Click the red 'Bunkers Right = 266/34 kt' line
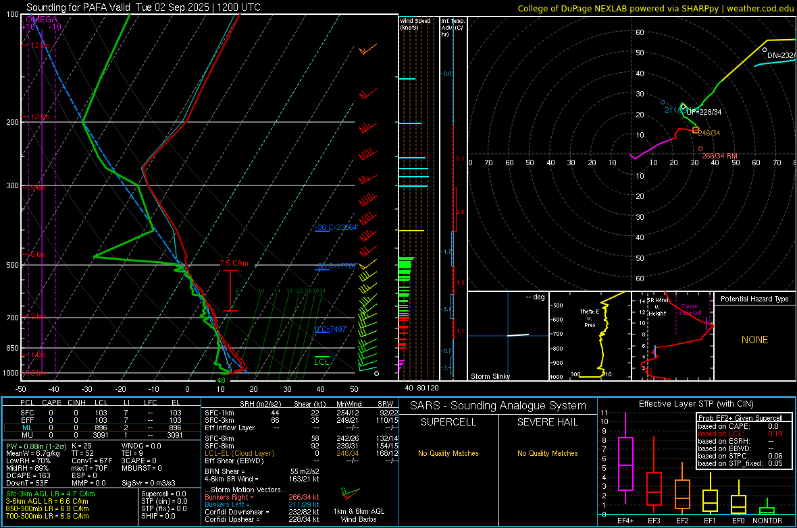 pos(262,497)
